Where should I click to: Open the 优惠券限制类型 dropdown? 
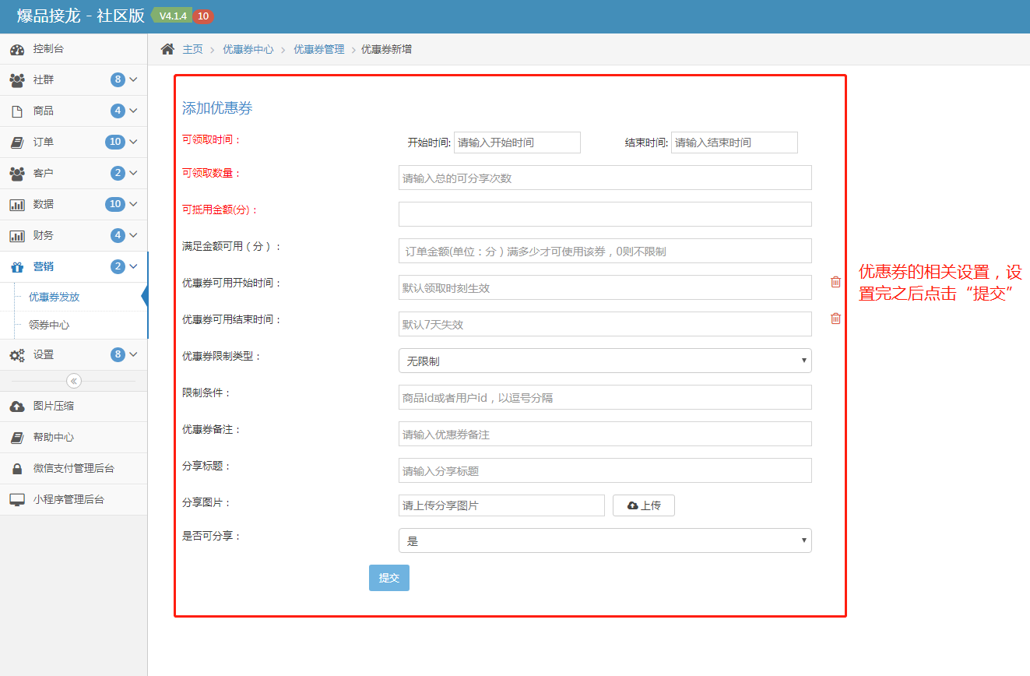(x=605, y=361)
